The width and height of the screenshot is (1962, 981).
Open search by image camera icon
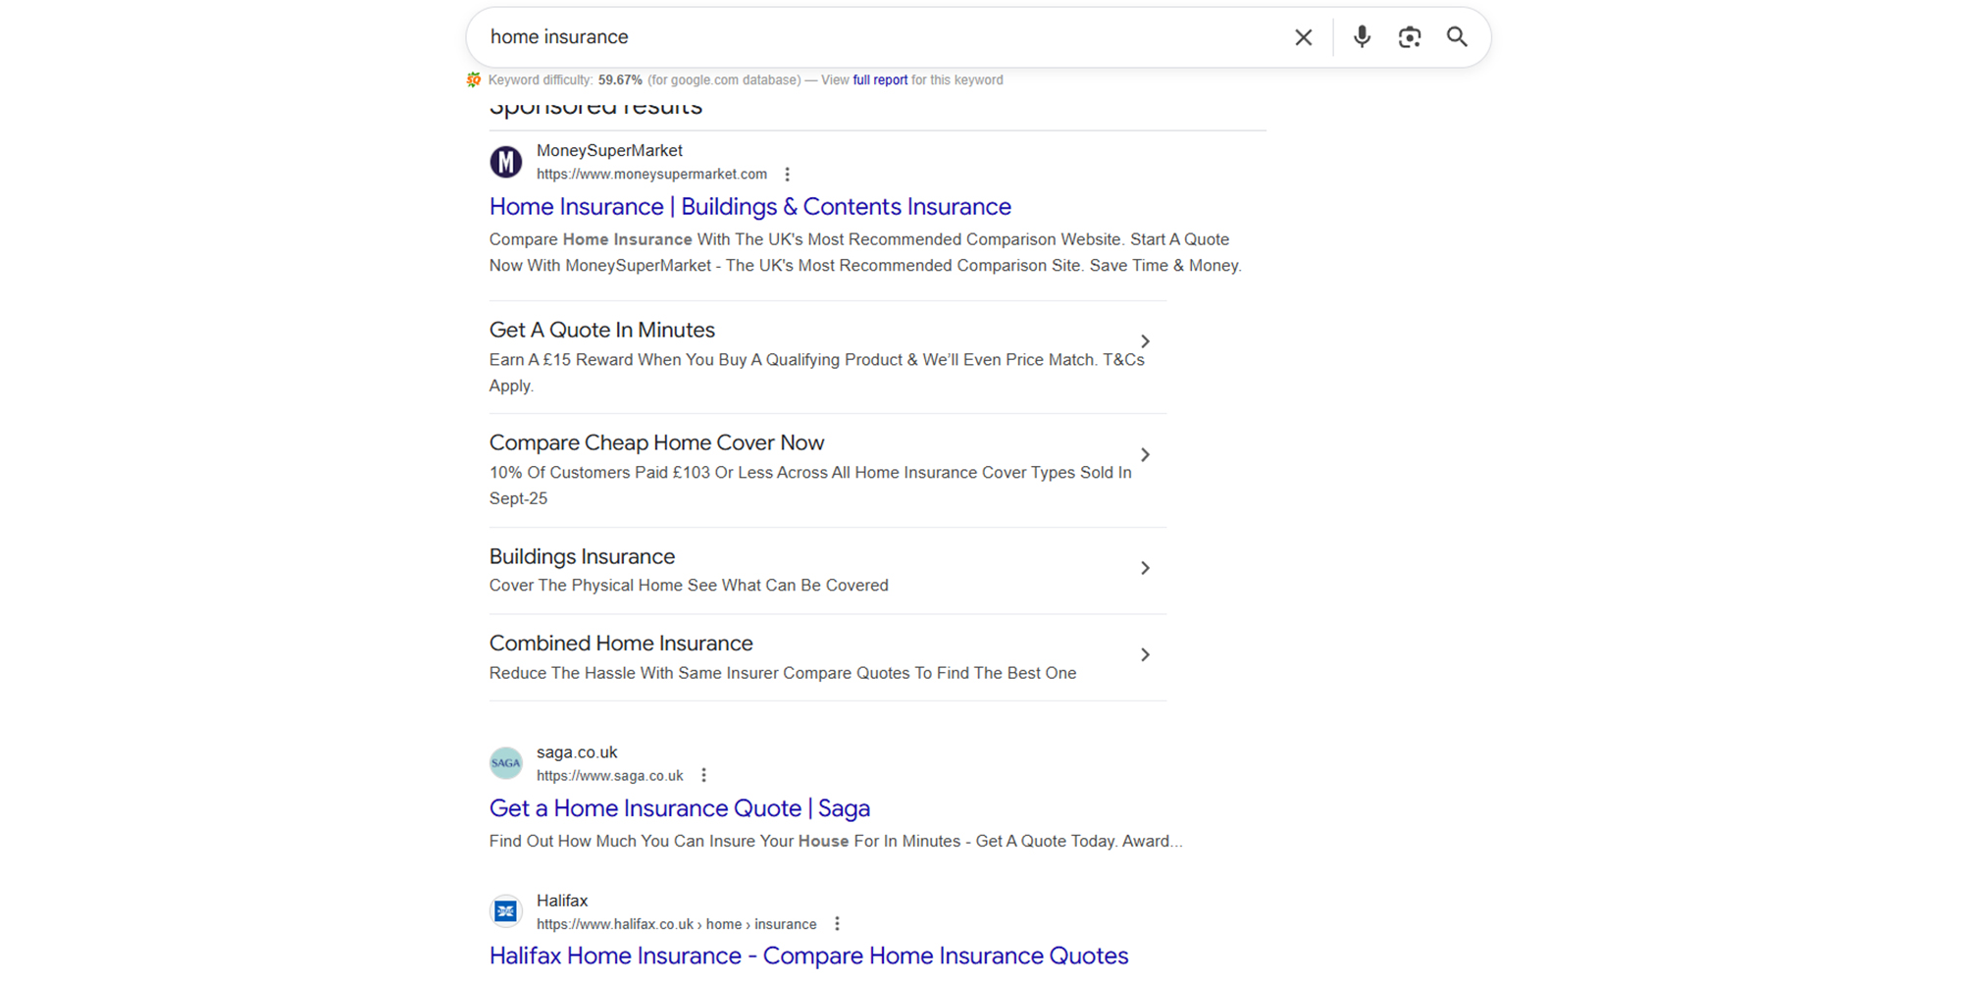coord(1410,37)
